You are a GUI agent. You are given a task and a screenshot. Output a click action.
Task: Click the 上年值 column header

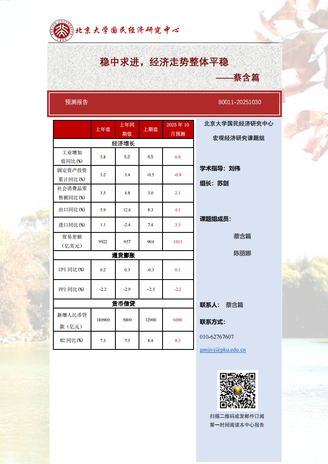[x=103, y=129]
